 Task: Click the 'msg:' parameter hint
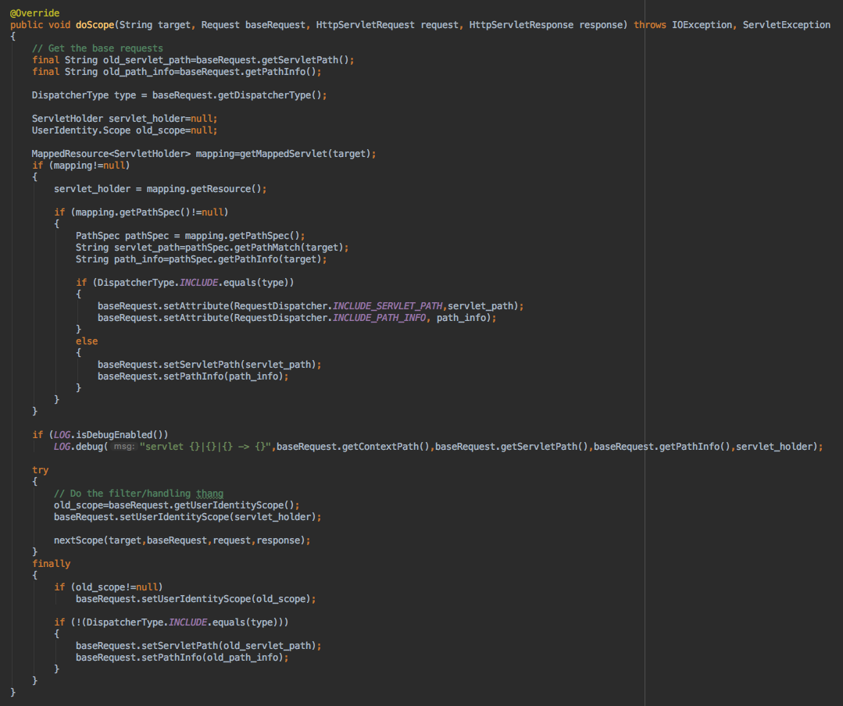pyautogui.click(x=123, y=447)
